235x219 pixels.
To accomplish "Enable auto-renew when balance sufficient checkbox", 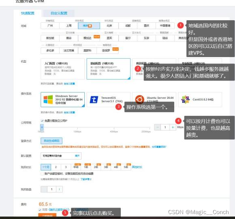I will tap(42, 174).
